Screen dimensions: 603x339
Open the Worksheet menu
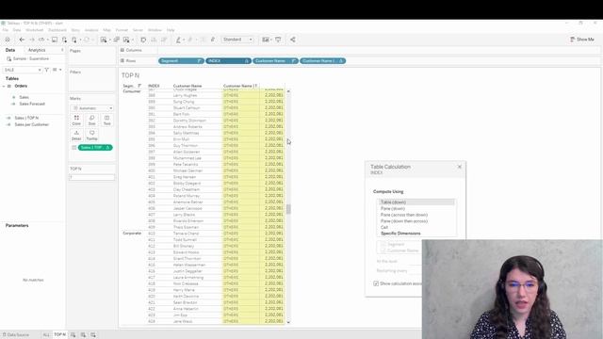click(x=34, y=30)
